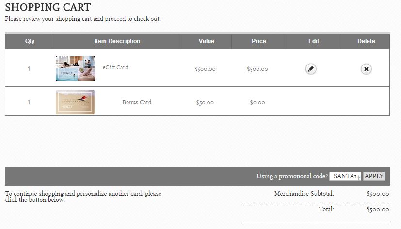Select the Bonus Card item description text
401x229 pixels.
(137, 102)
